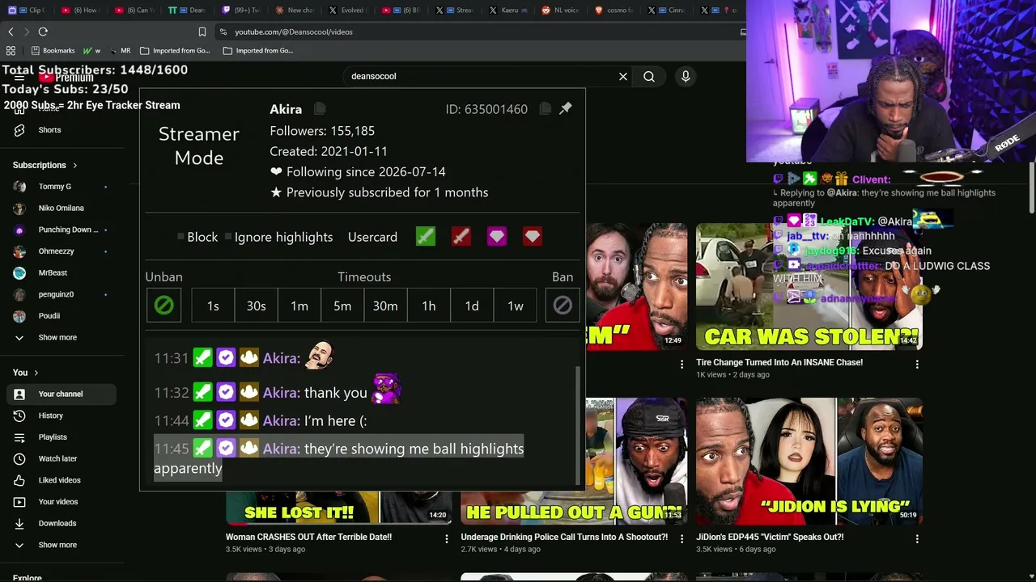This screenshot has width=1036, height=582.
Task: Select the 'showing me ball highlights' message
Action: tap(338, 458)
